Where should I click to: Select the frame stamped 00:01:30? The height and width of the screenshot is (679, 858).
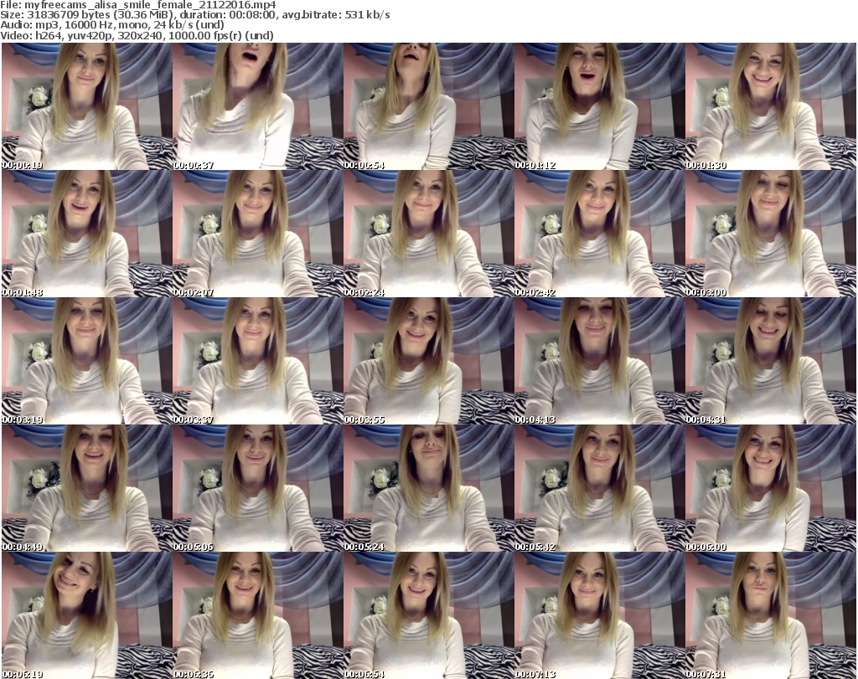pyautogui.click(x=771, y=106)
